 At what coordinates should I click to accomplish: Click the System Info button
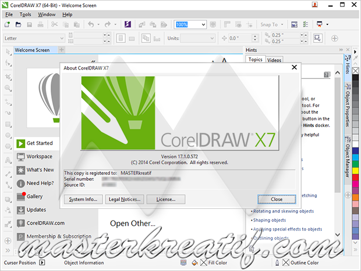[83, 200]
